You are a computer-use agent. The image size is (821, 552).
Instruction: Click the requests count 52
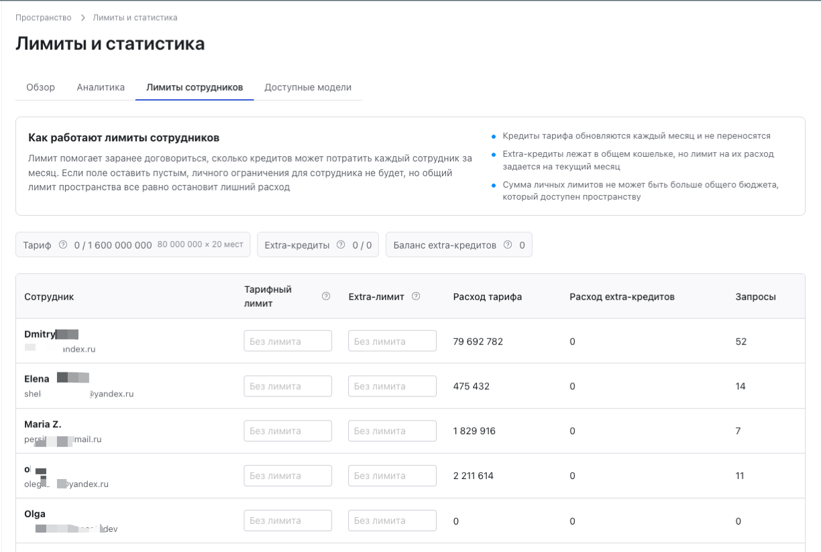[741, 342]
